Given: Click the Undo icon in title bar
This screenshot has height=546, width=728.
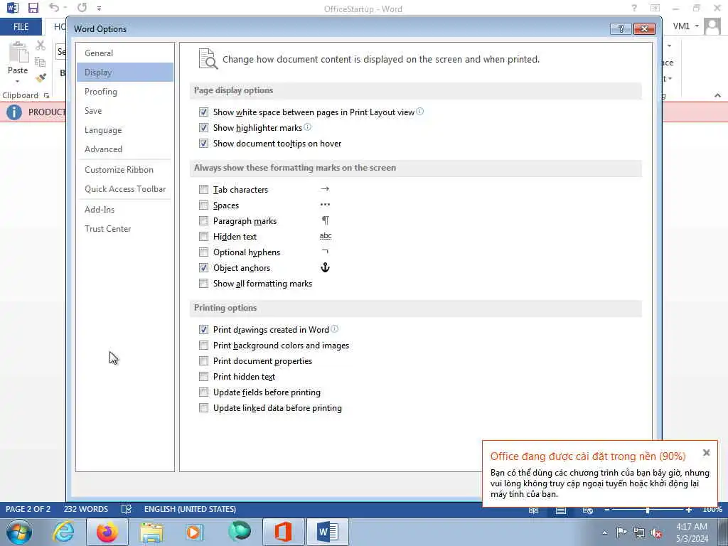Looking at the screenshot, I should coord(55,7).
